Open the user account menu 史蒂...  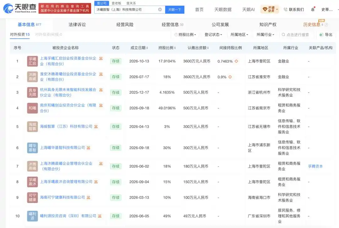327,9
